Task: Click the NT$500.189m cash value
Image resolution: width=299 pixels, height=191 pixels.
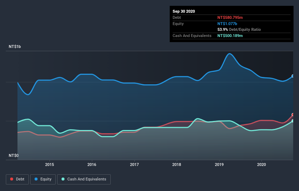Action: [230, 36]
